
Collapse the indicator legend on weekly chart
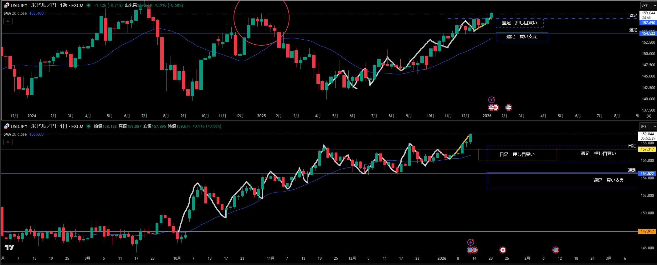(x=8, y=21)
